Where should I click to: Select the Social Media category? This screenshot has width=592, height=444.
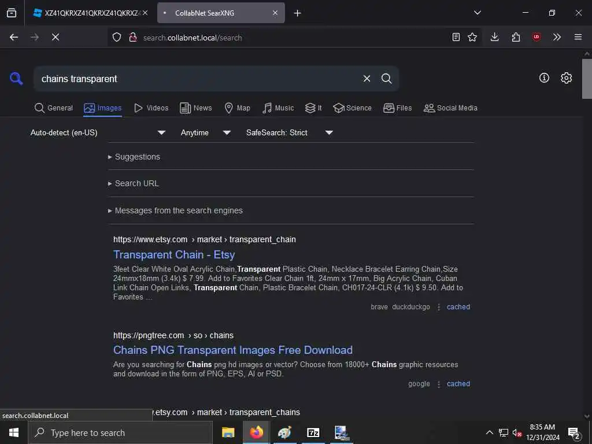[x=450, y=108]
